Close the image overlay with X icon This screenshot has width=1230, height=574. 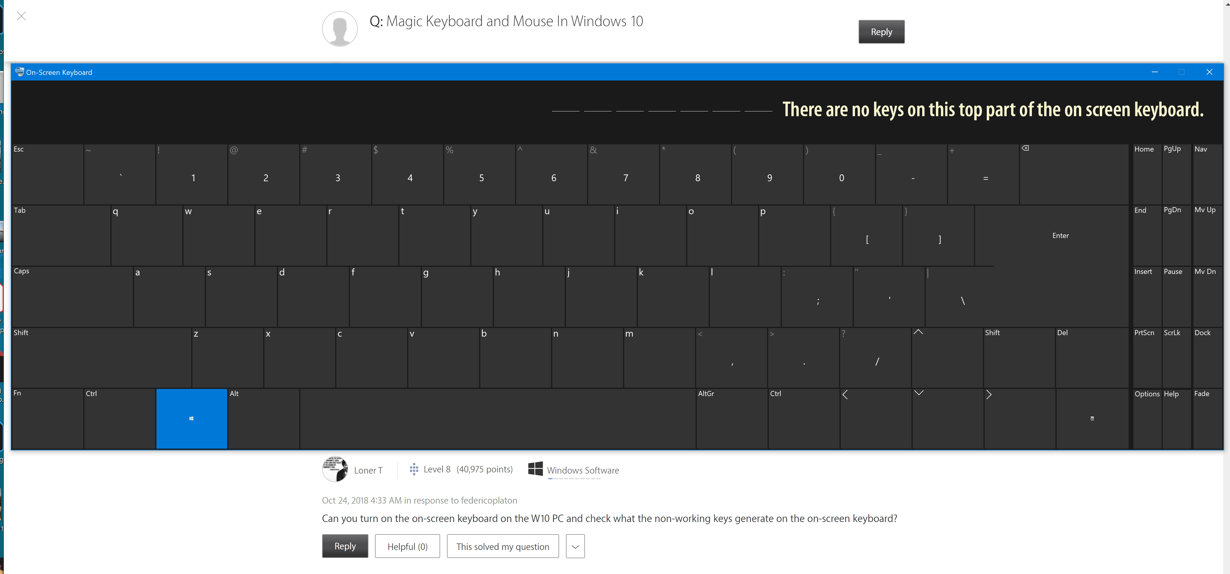pos(21,16)
